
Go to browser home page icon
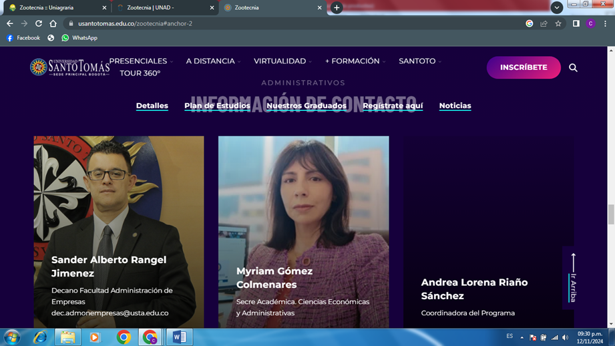tap(53, 23)
